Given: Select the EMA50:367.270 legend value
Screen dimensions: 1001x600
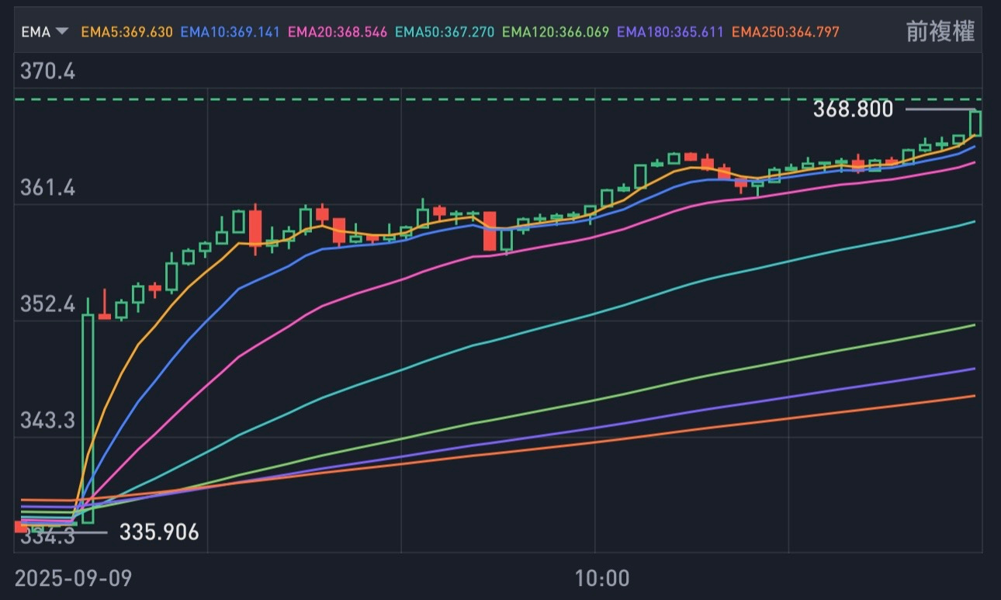Looking at the screenshot, I should (x=445, y=32).
